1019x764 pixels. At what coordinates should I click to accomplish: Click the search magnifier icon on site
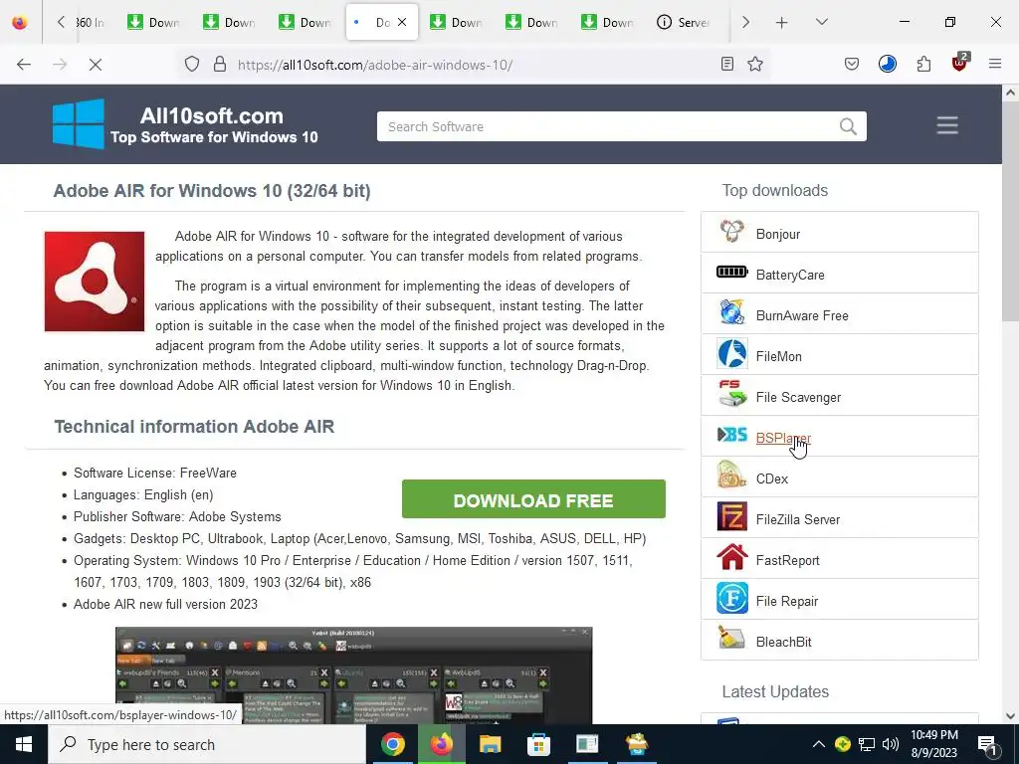pyautogui.click(x=848, y=126)
